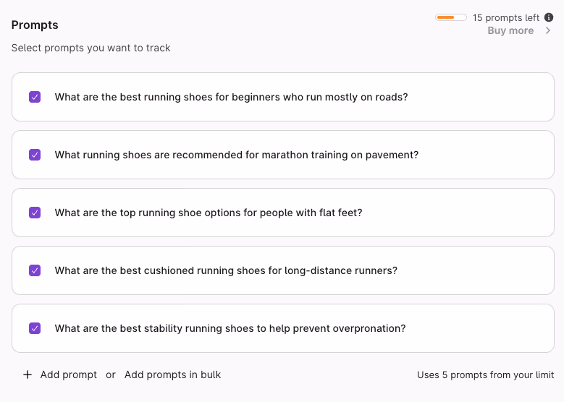Click the 15 prompts left label
This screenshot has height=402, width=564.
tap(506, 17)
